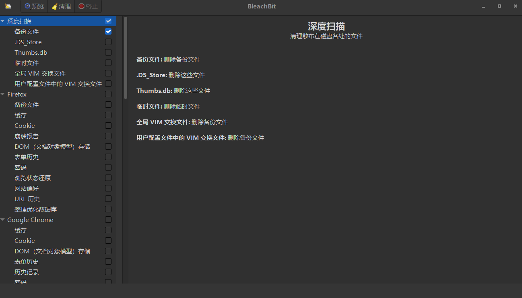Click the 备份文件: 删除备份文件 description
522x298 pixels.
(168, 60)
